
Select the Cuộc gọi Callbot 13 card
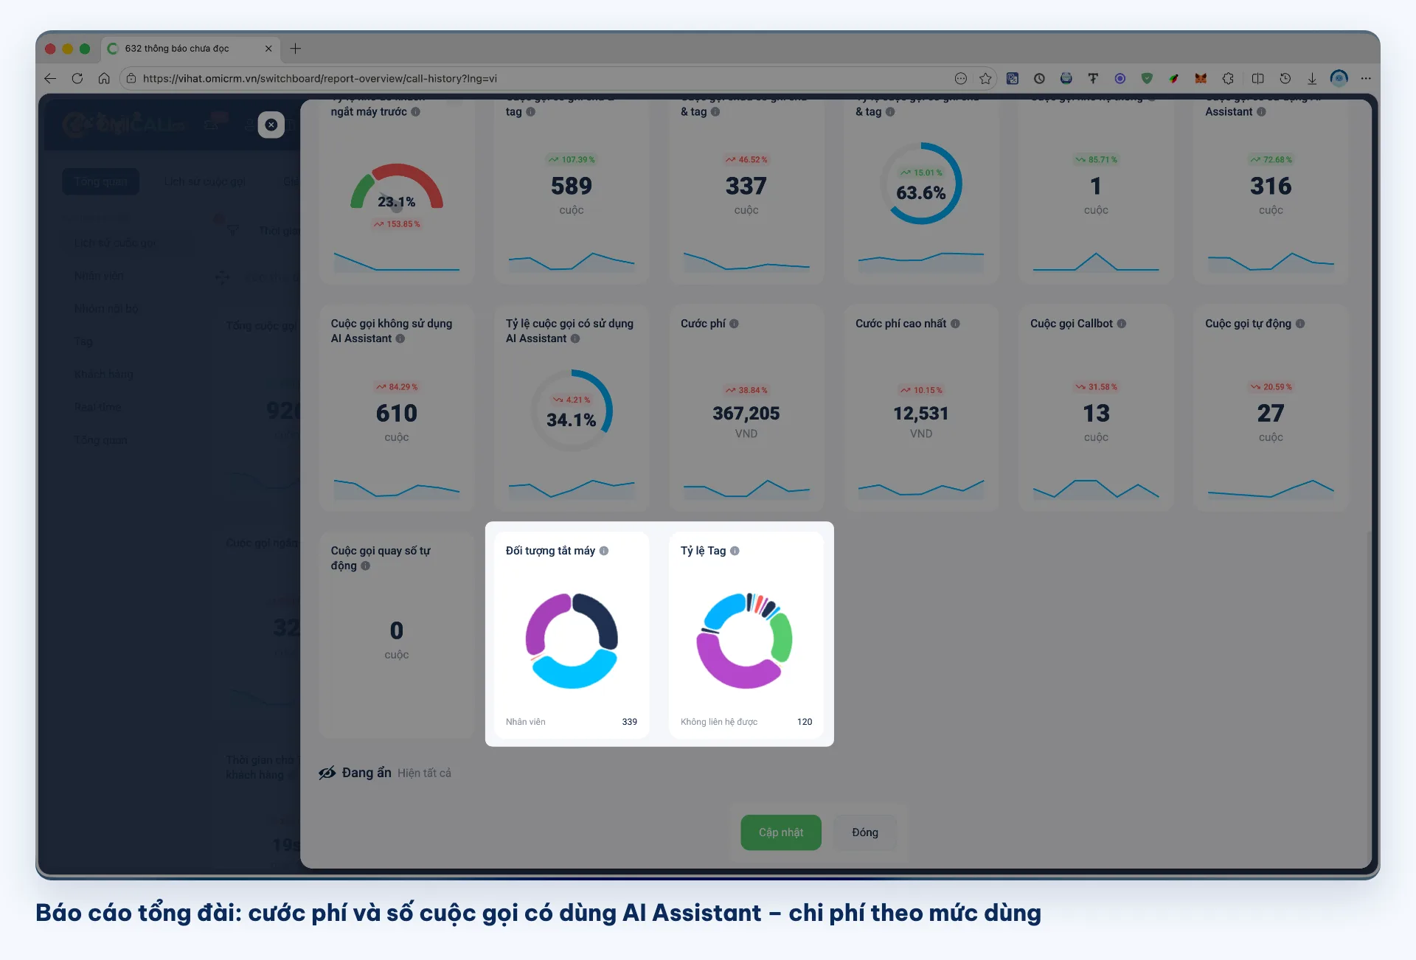point(1096,408)
